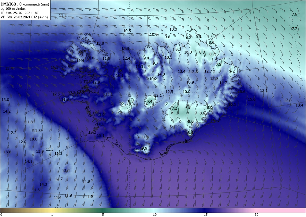The height and width of the screenshot is (217, 306).
Task: Select the map value "11.2"
Action: (63, 16)
